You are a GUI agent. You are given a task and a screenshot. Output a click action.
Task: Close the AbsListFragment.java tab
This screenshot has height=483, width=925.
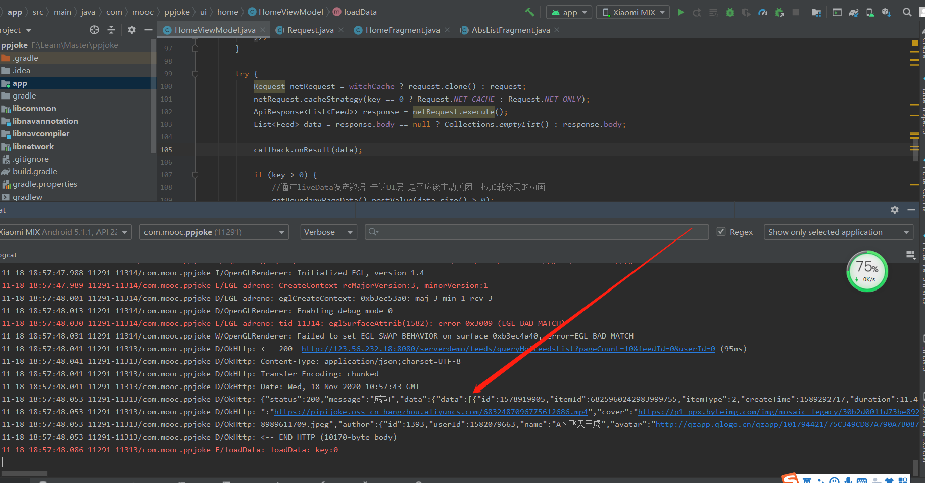pyautogui.click(x=557, y=30)
